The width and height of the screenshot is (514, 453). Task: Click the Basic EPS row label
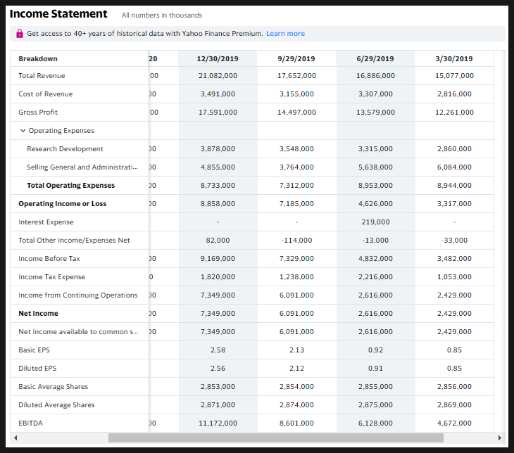(x=34, y=350)
